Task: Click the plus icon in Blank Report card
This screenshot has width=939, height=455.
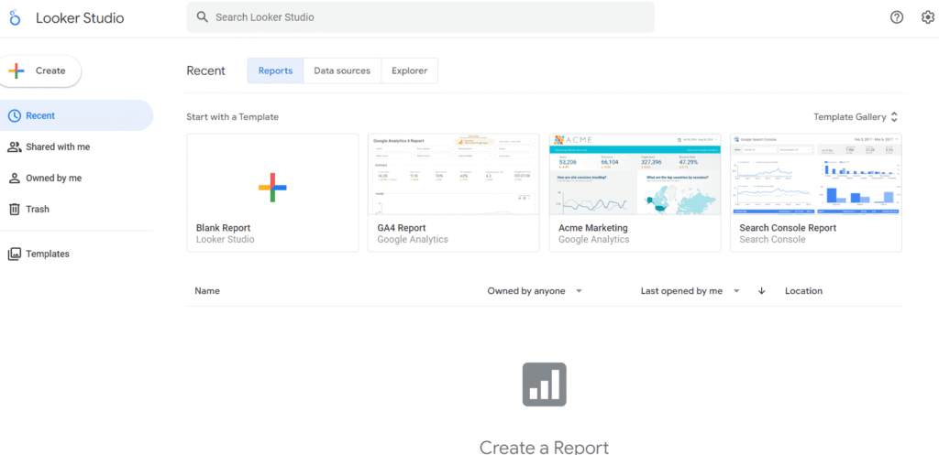Action: tap(272, 188)
